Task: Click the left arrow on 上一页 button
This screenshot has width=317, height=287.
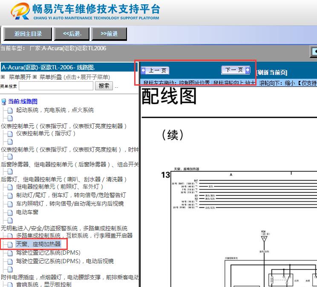Action: point(143,70)
